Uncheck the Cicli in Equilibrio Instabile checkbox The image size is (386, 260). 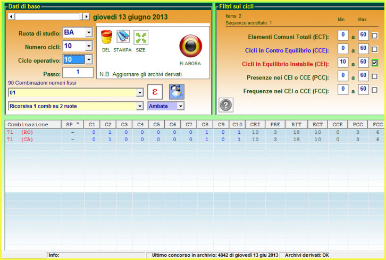click(x=374, y=63)
